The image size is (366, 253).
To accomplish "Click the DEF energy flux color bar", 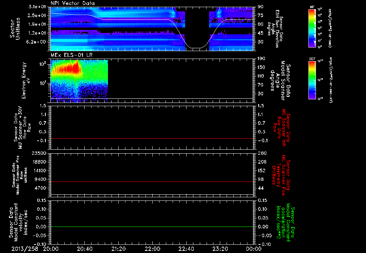I will click(x=312, y=80).
